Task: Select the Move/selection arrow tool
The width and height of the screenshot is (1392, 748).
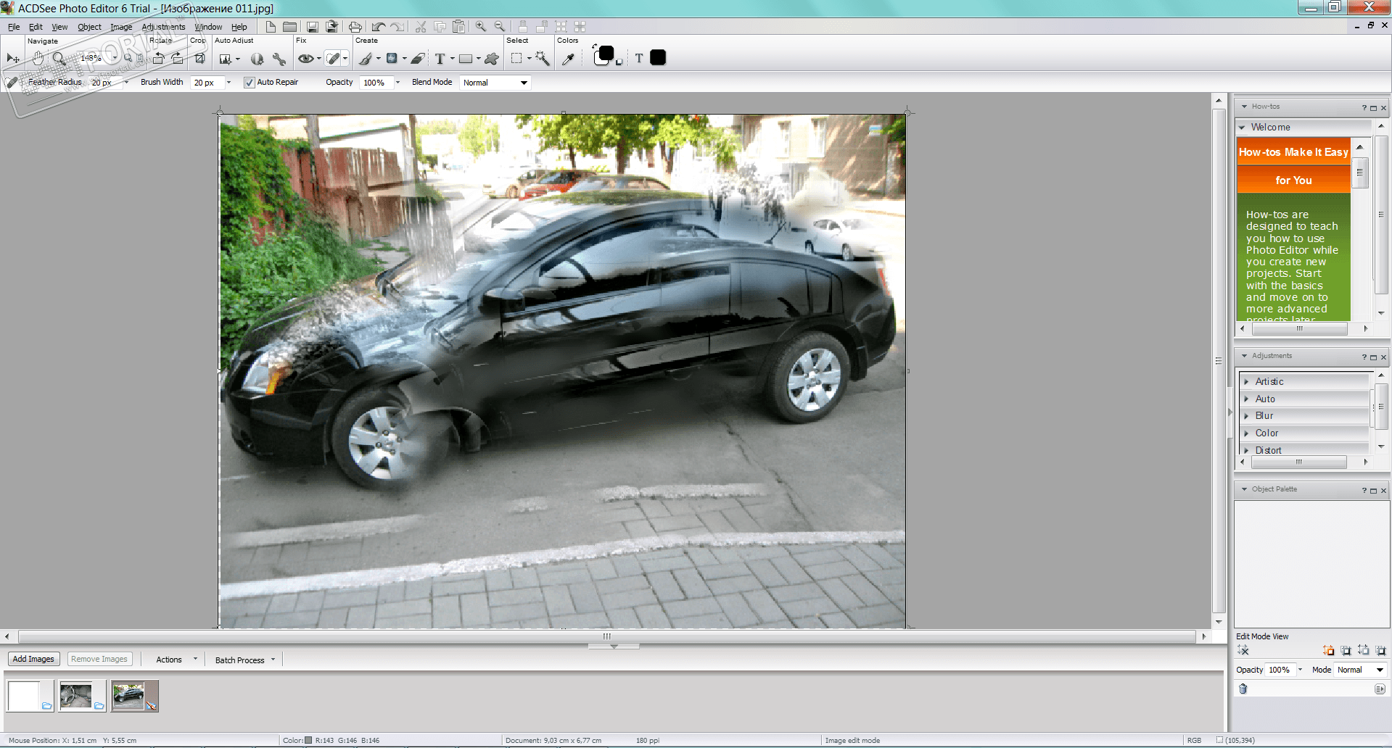Action: pyautogui.click(x=13, y=59)
